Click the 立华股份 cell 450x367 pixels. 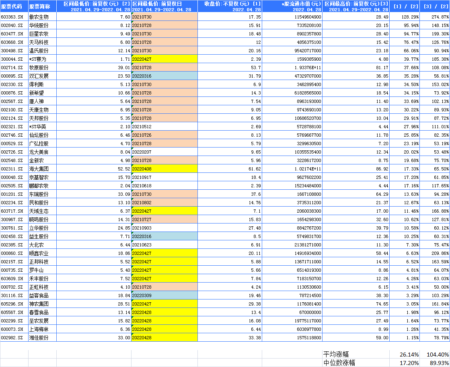point(43,228)
